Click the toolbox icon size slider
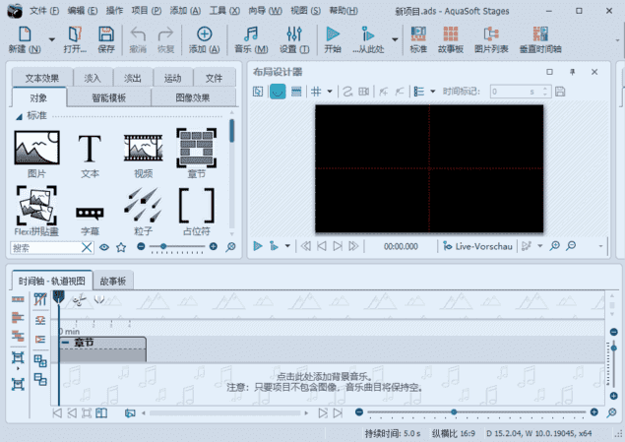Screen dimensions: 625x442 [x=177, y=247]
